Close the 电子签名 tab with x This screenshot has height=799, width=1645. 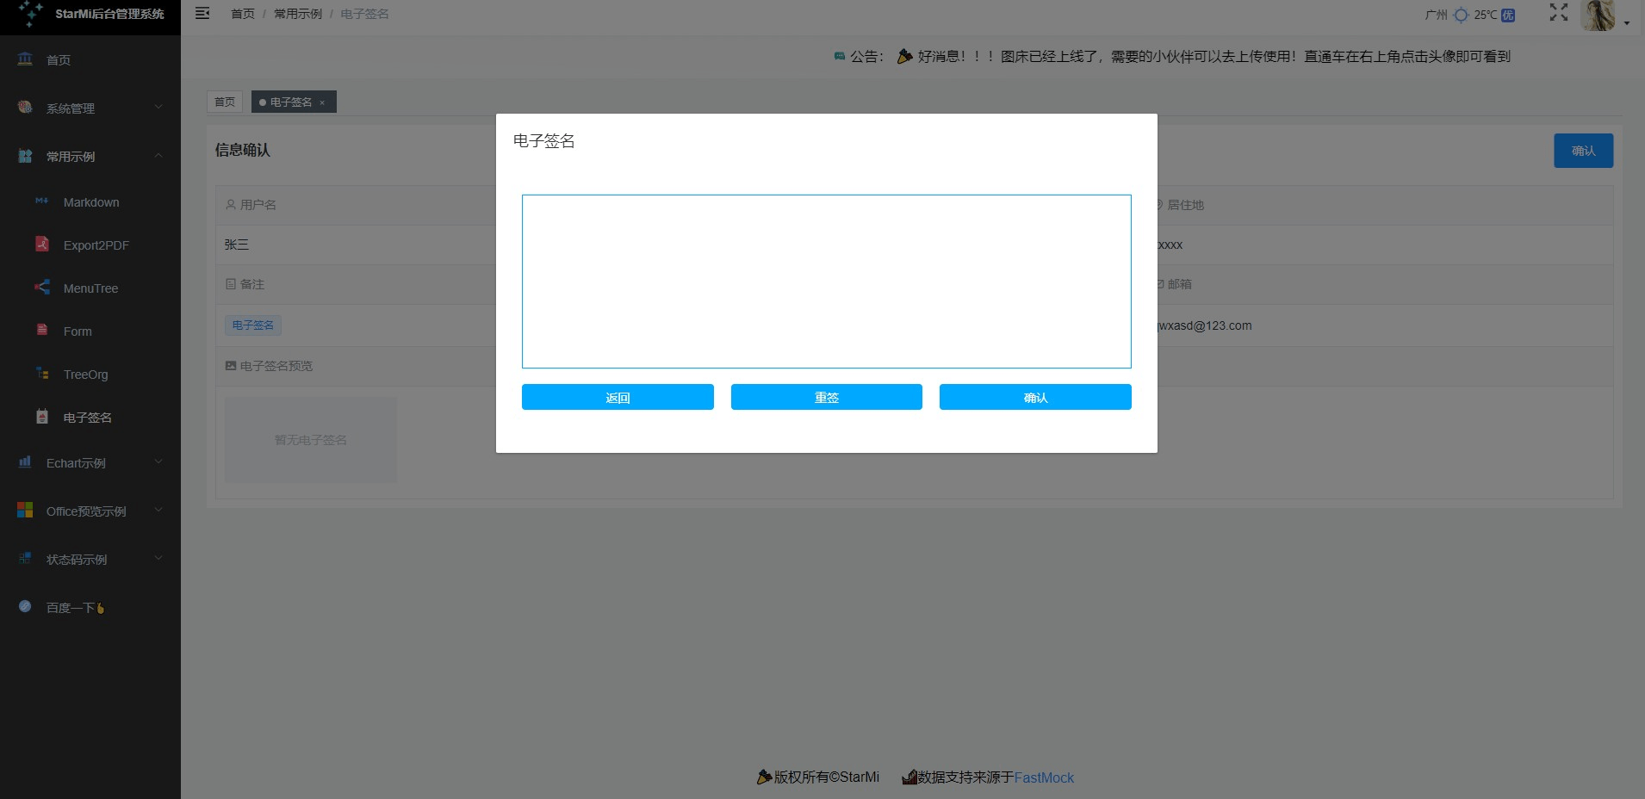322,102
